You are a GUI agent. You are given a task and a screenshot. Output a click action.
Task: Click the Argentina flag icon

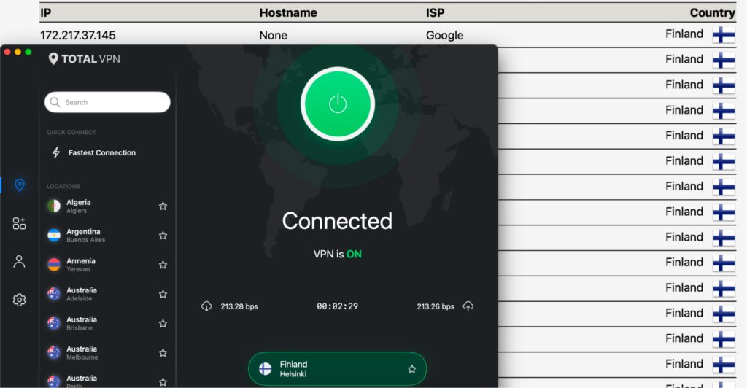(x=54, y=236)
